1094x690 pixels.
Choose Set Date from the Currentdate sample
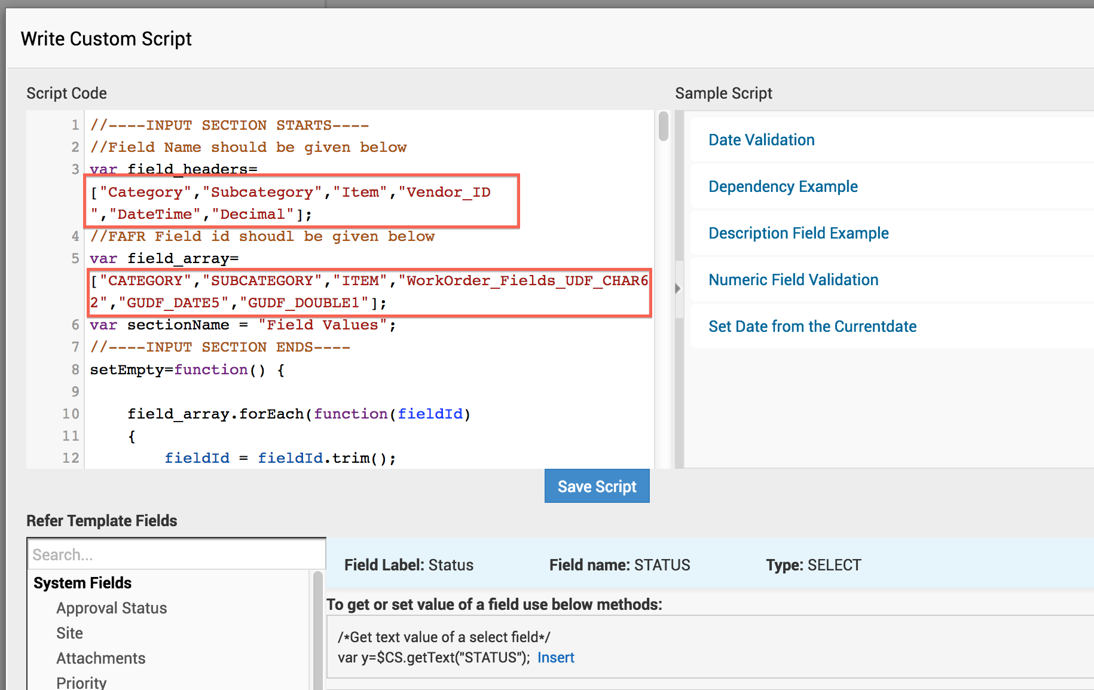[x=812, y=326]
